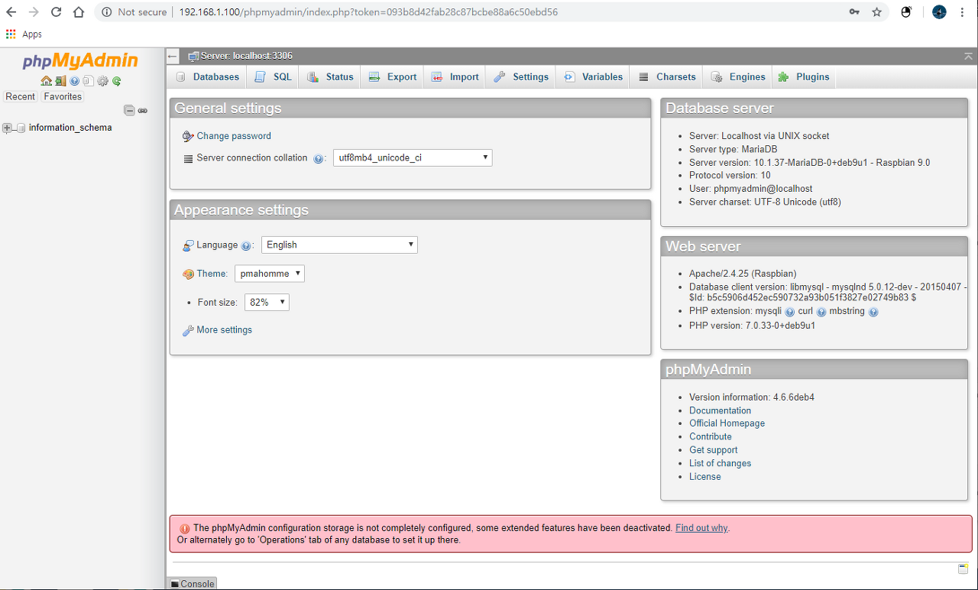The height and width of the screenshot is (590, 978).
Task: Open the Engines tab
Action: click(x=737, y=77)
